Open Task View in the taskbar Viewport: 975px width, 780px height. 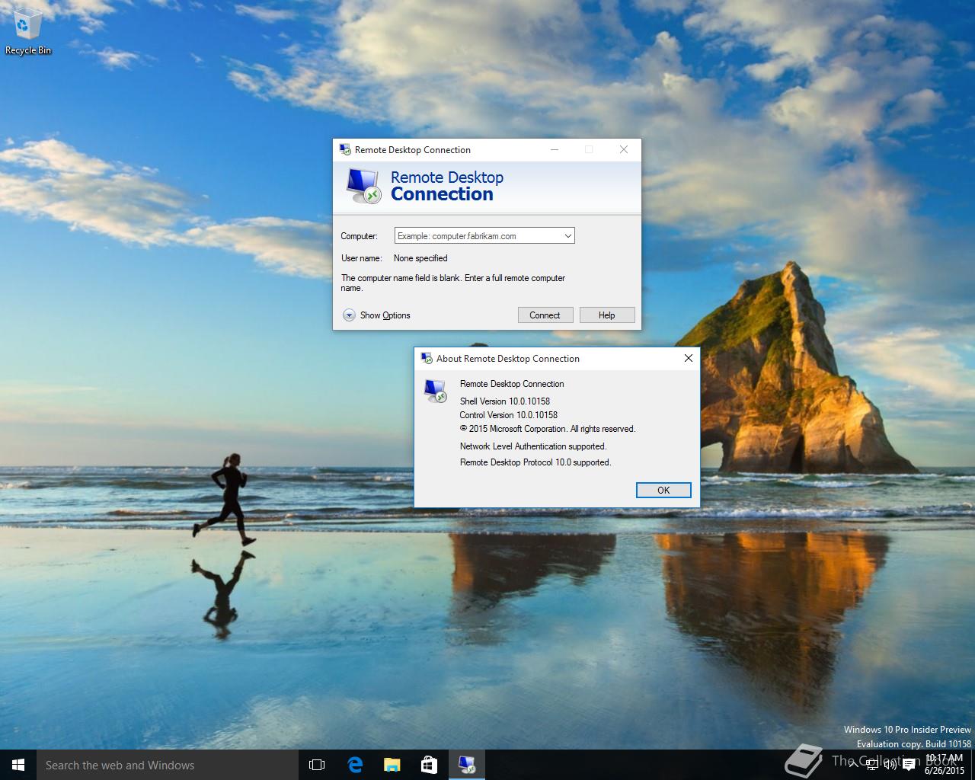317,765
